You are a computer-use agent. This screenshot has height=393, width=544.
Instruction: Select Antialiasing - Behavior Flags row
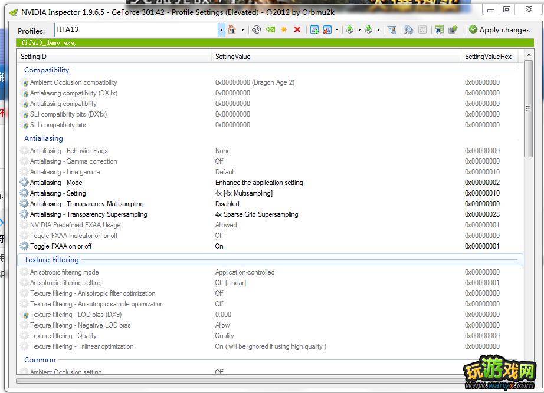click(270, 151)
